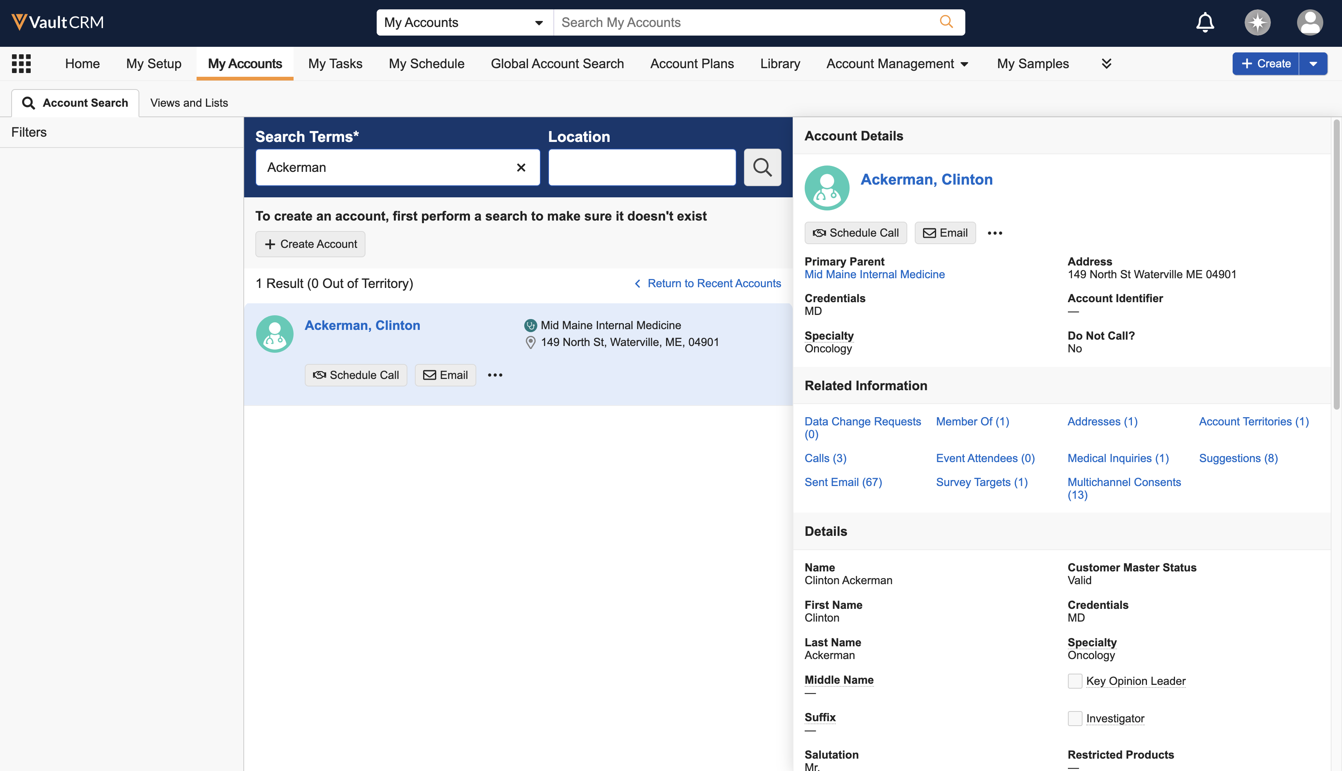
Task: Go to the Home tab
Action: click(x=83, y=64)
